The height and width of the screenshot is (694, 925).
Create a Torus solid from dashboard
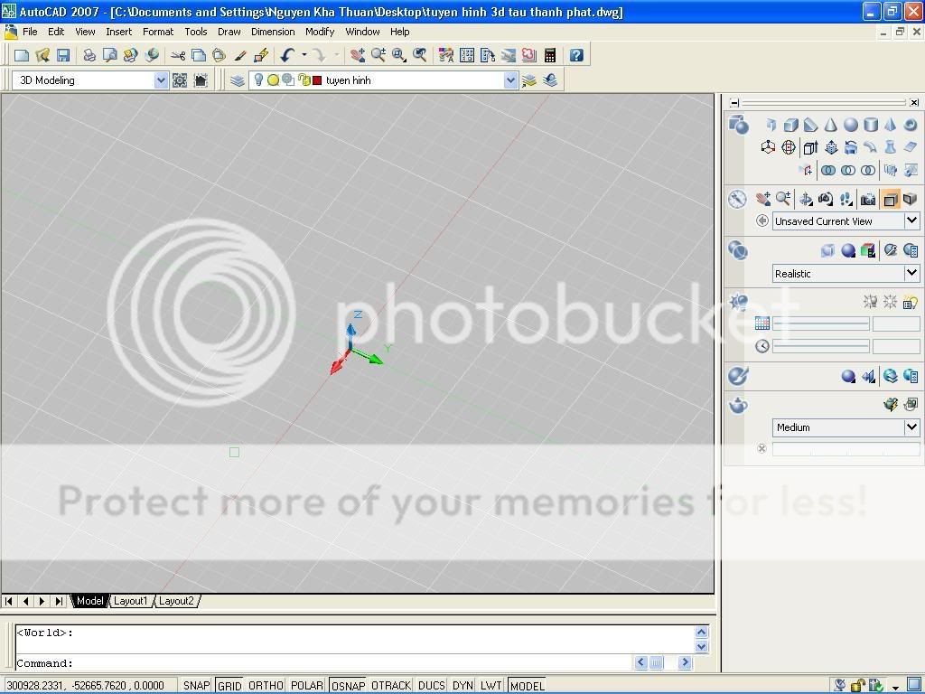(911, 125)
